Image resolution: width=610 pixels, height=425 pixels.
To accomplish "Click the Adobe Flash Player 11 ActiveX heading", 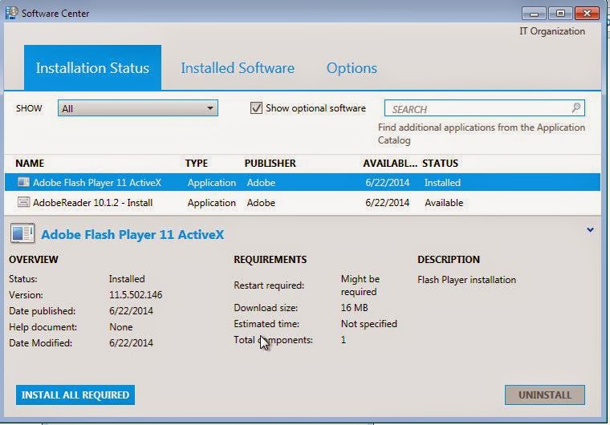I will (132, 234).
